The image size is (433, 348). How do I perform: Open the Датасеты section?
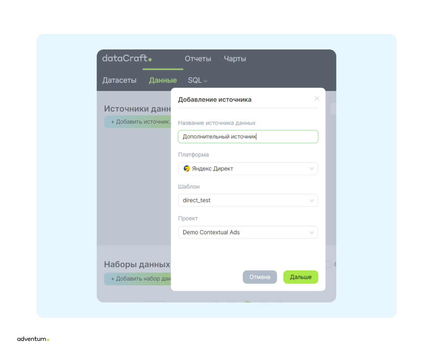coord(120,80)
